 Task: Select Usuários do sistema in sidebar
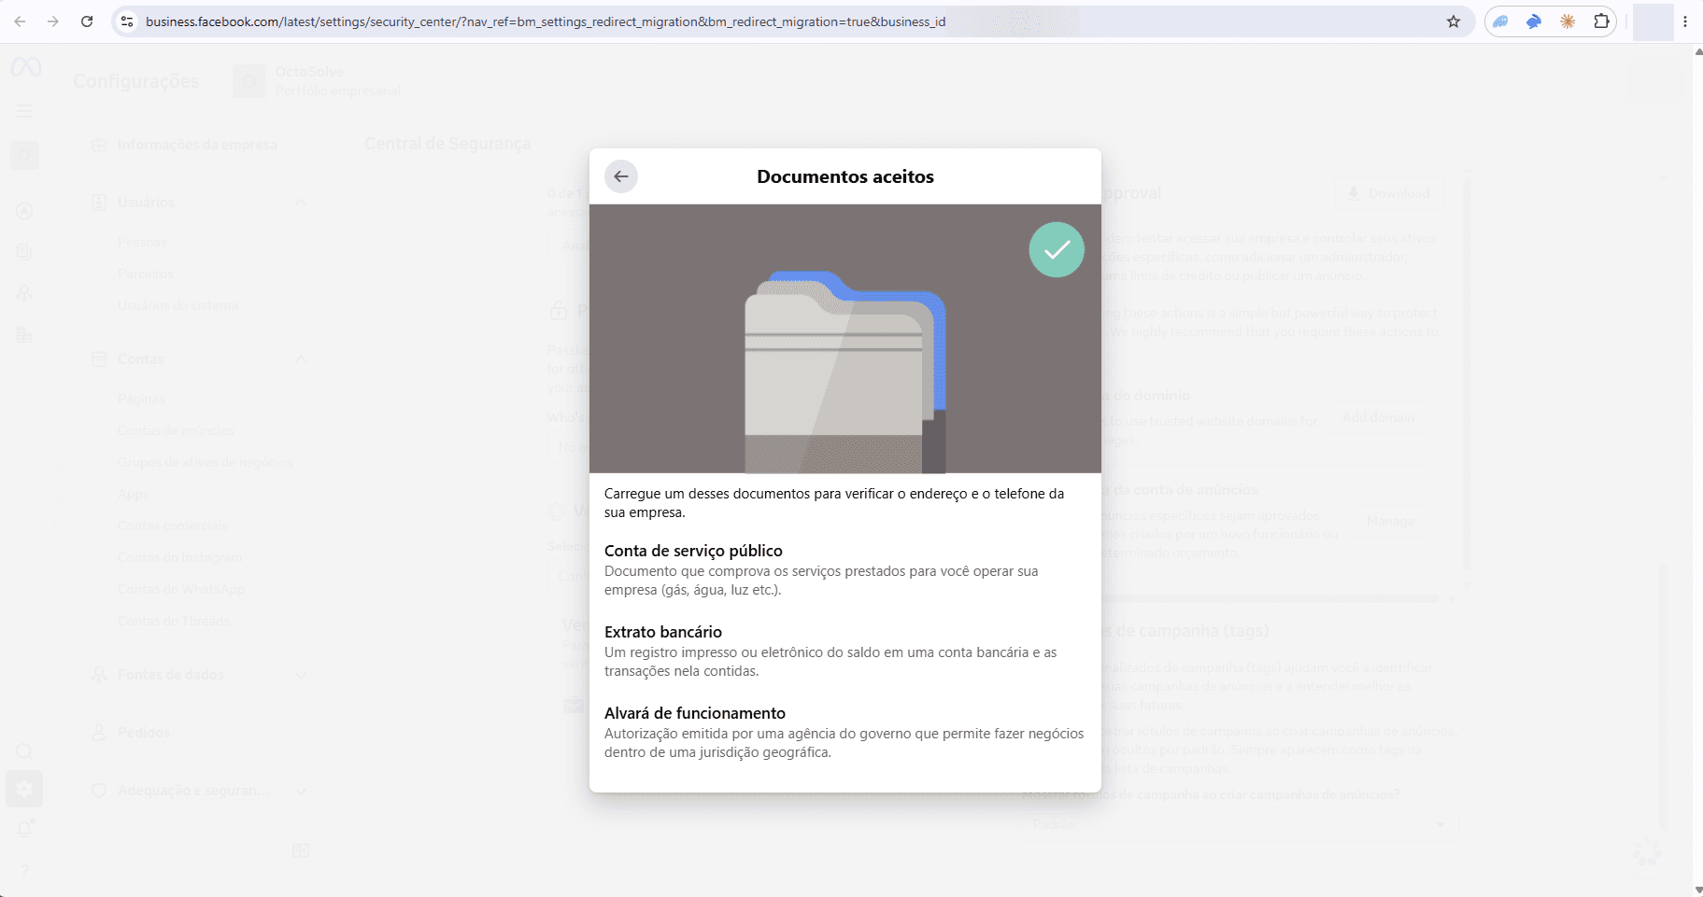(177, 305)
